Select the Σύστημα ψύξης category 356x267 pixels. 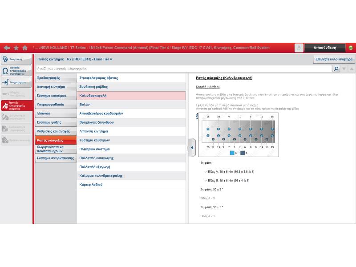tap(56, 122)
